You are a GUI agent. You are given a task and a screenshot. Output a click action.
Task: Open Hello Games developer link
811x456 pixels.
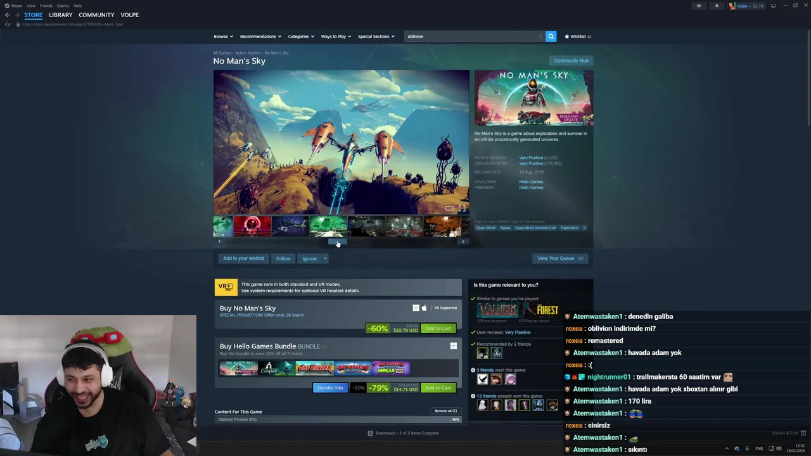pyautogui.click(x=531, y=182)
